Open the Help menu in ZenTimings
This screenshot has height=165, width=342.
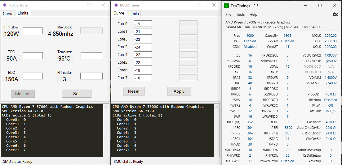click(x=253, y=15)
